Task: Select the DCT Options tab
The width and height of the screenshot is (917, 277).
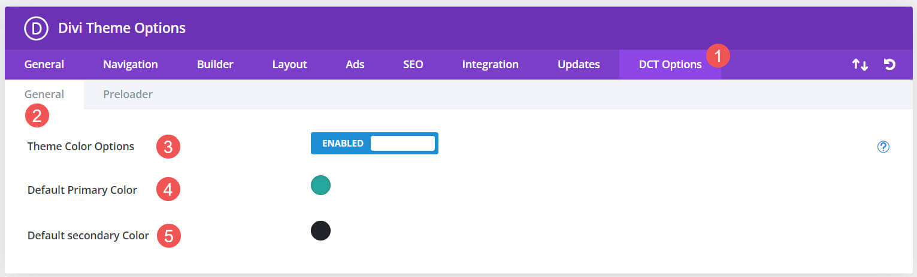Action: click(670, 65)
